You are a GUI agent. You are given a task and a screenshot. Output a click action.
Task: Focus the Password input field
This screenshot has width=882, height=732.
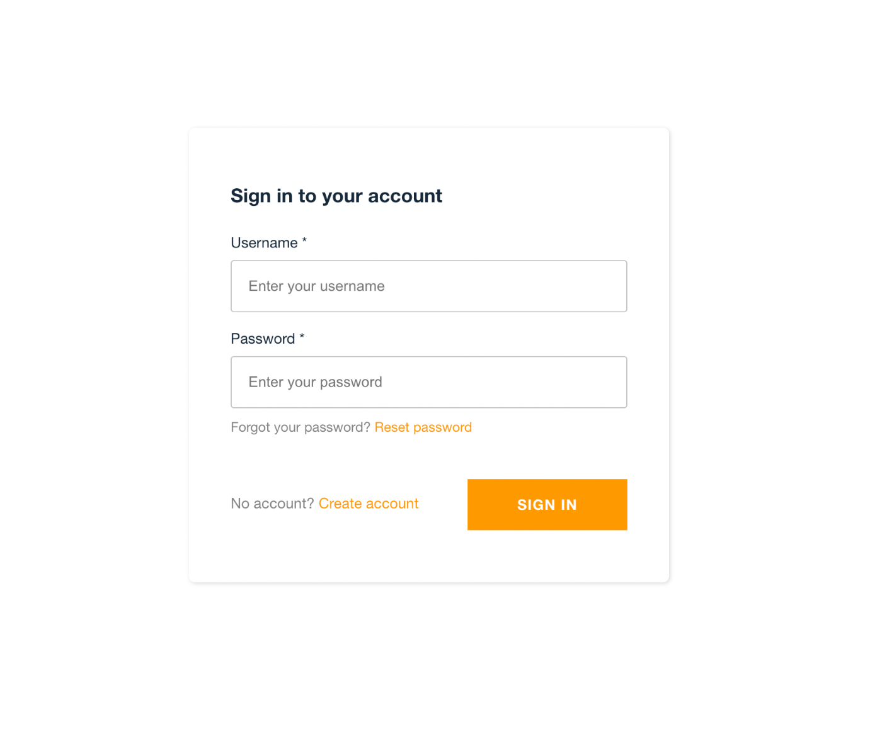[x=428, y=382]
